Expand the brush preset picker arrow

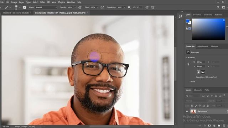coord(20,7)
